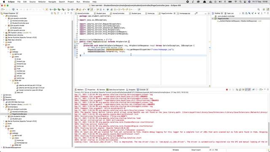
Task: Open Project Explorer filter icon
Action: pos(58,13)
